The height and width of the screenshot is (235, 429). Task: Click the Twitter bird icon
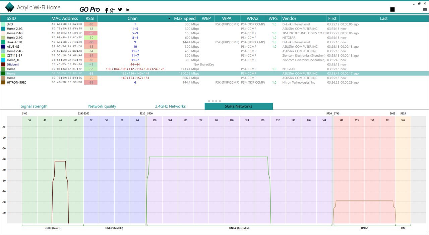click(120, 10)
